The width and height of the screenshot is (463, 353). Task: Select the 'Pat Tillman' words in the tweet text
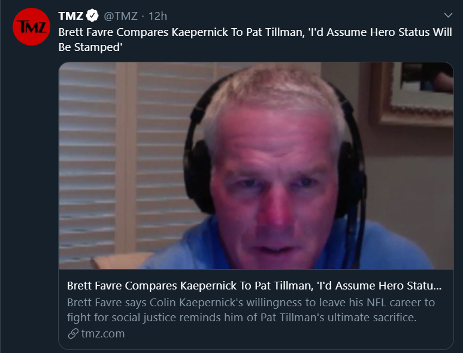[x=275, y=32]
